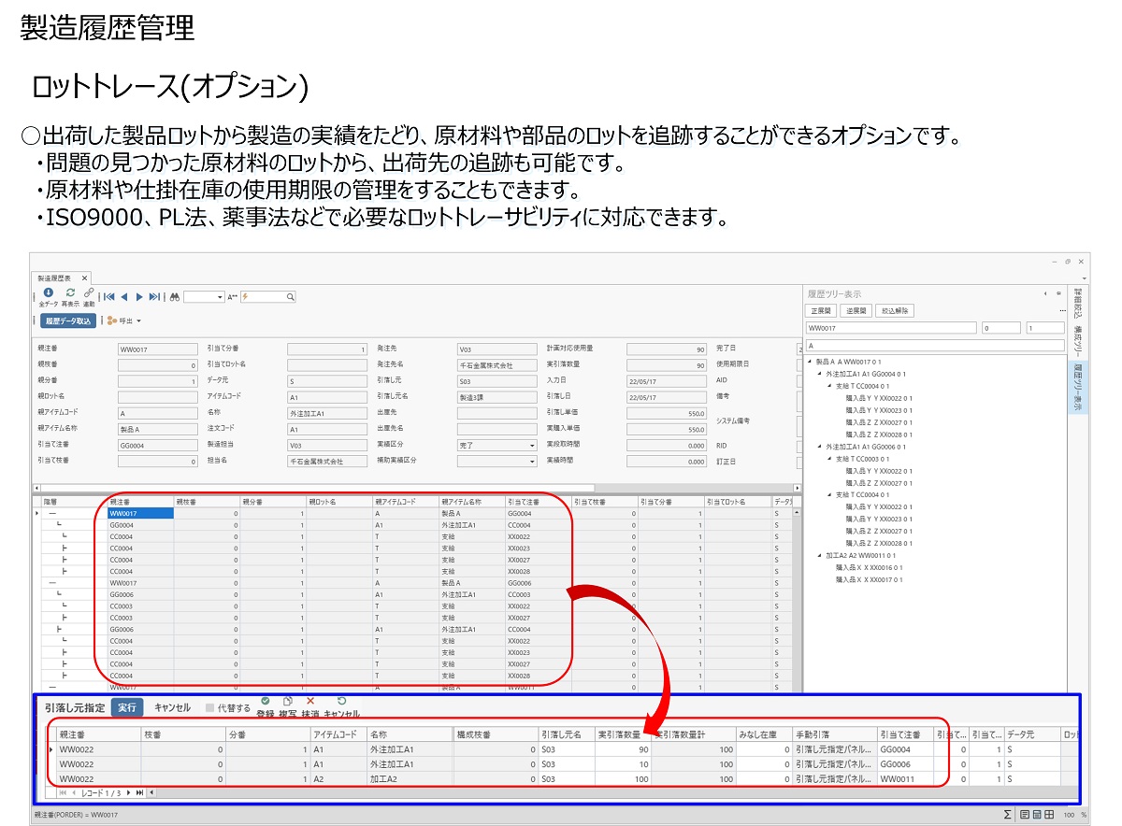Click the 手動引落 column header
This screenshot has height=826, width=1122.
pyautogui.click(x=834, y=734)
